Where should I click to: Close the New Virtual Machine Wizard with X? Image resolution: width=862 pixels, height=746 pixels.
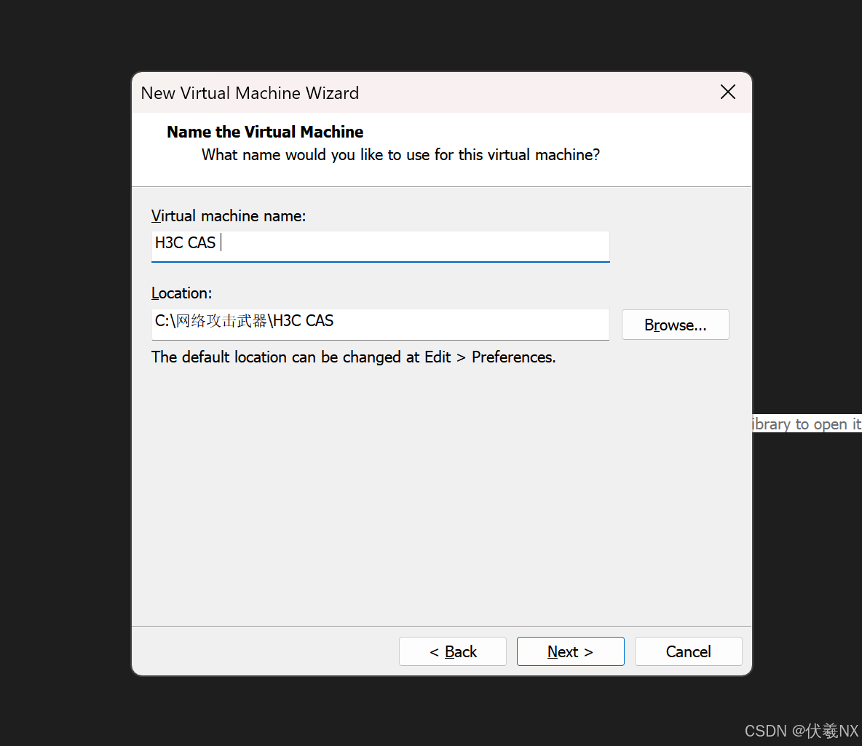coord(727,92)
